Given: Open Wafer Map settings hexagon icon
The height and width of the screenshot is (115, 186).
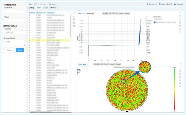Looking at the screenshot, I should pyautogui.click(x=180, y=77).
